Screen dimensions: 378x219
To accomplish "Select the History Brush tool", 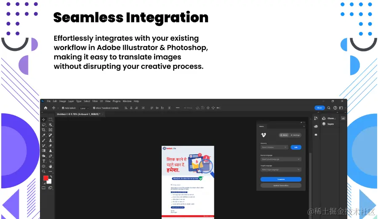I will (x=44, y=145).
